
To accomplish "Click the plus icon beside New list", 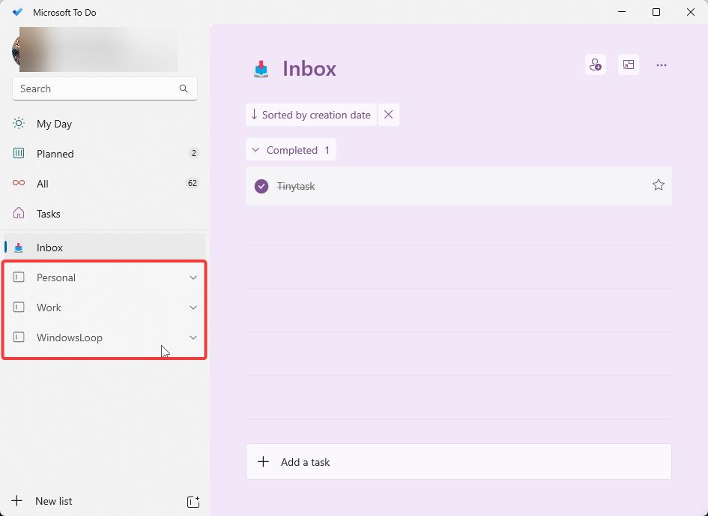I will tap(16, 501).
